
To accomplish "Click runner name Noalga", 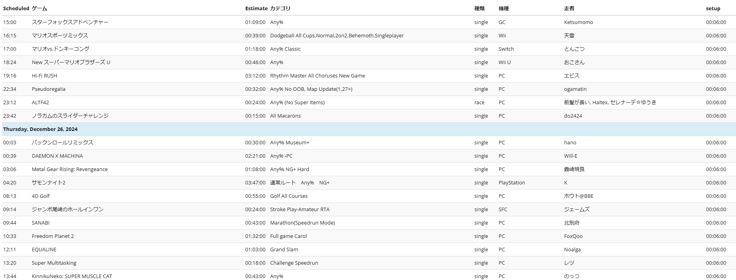I will 572,250.
